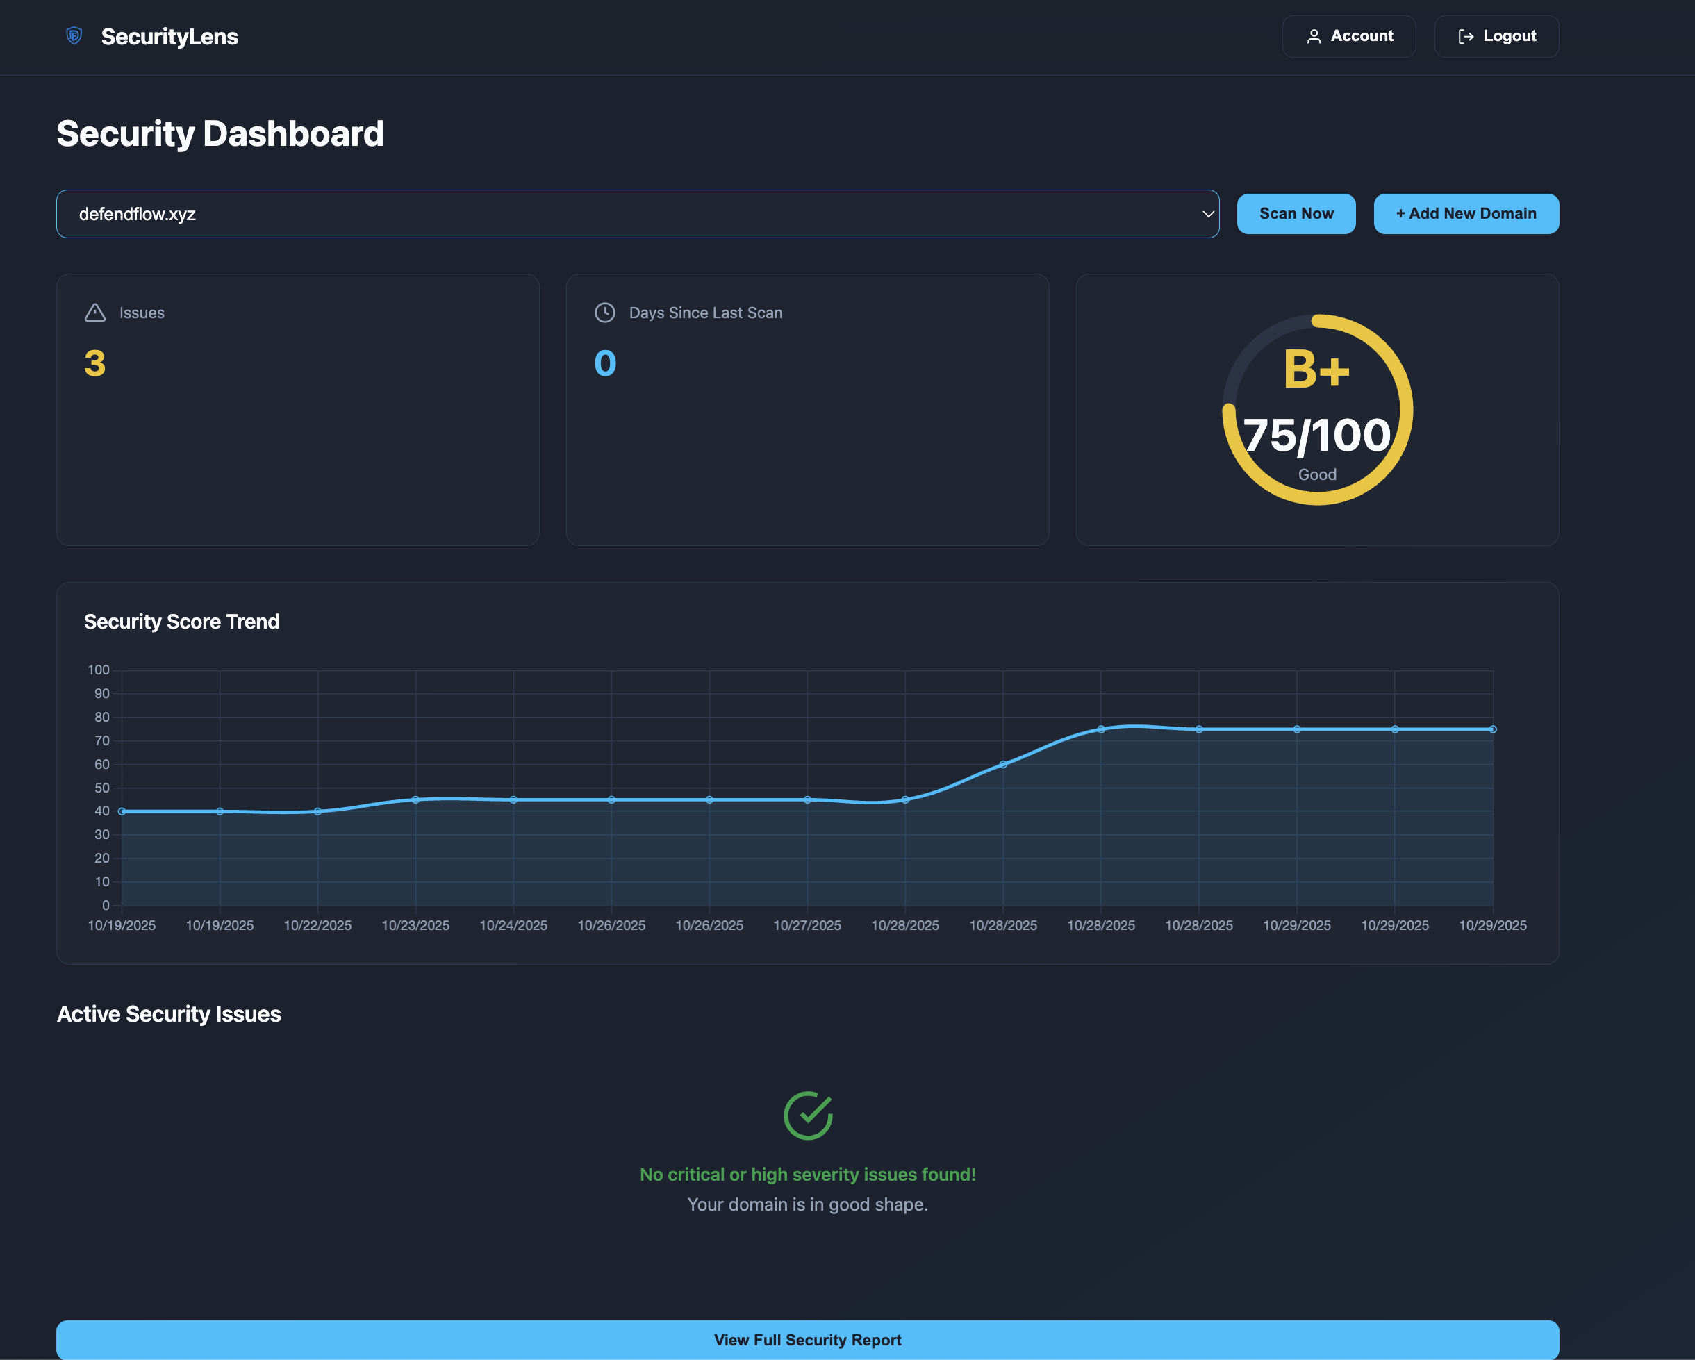Viewport: 1695px width, 1360px height.
Task: Open View Full Security Report
Action: coord(807,1340)
